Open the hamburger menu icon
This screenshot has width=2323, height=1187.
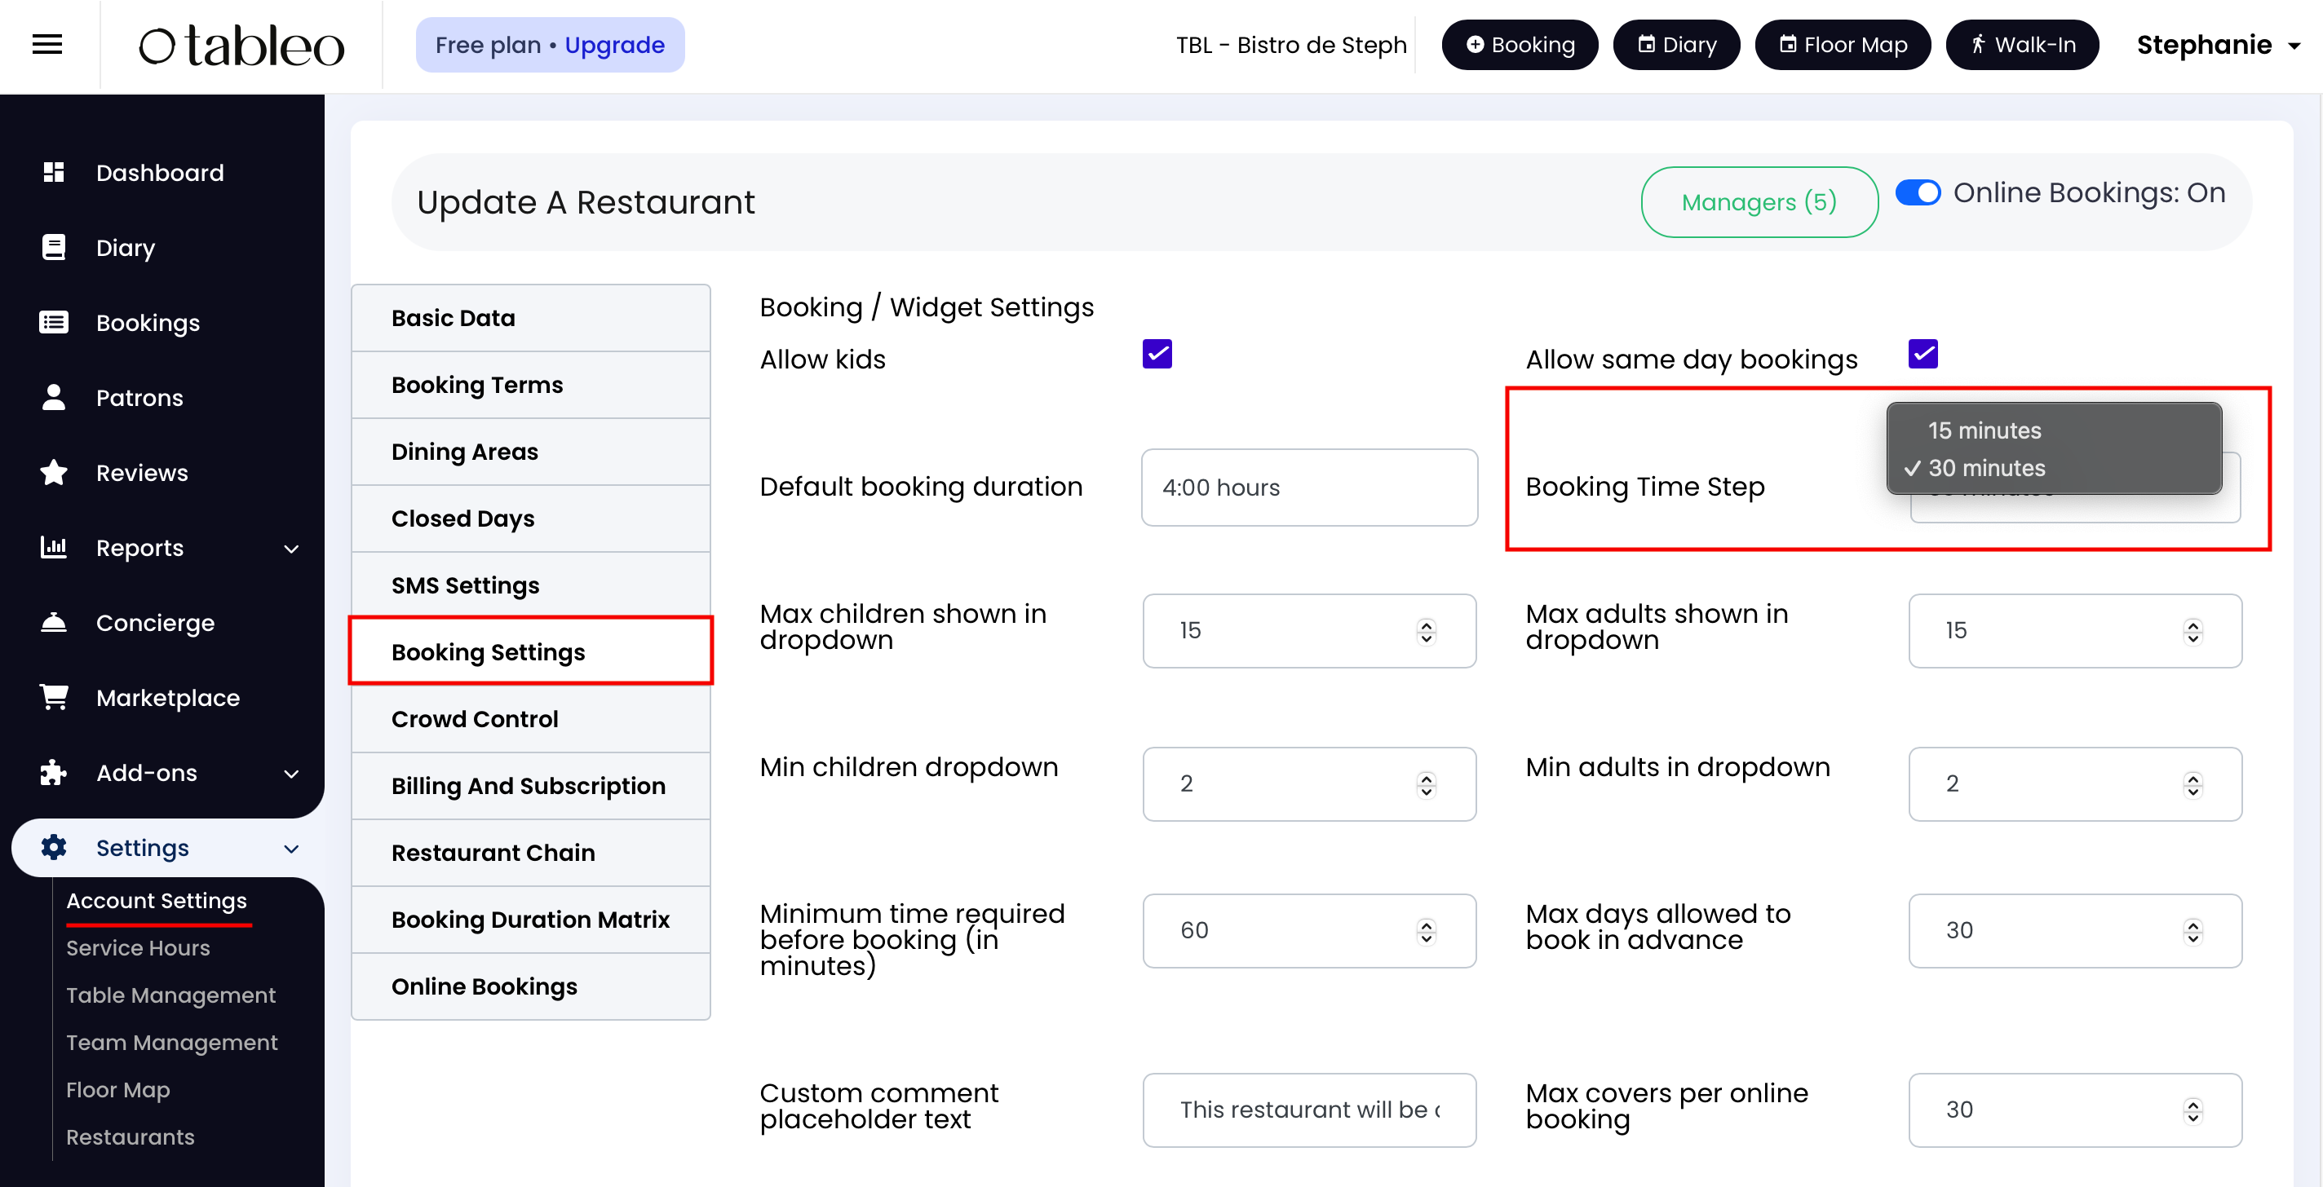pos(46,44)
